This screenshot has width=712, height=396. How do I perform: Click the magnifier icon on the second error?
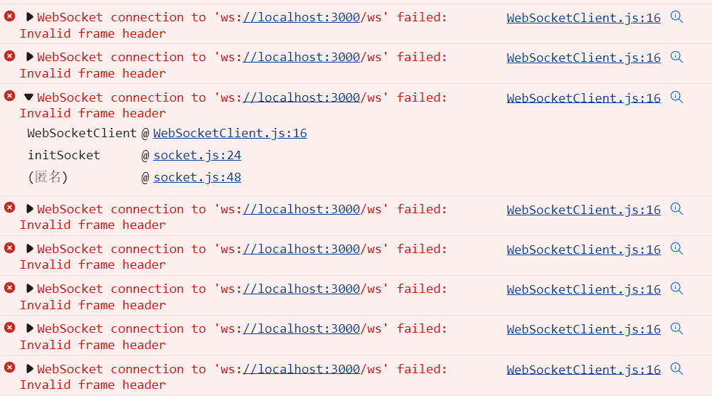point(676,57)
